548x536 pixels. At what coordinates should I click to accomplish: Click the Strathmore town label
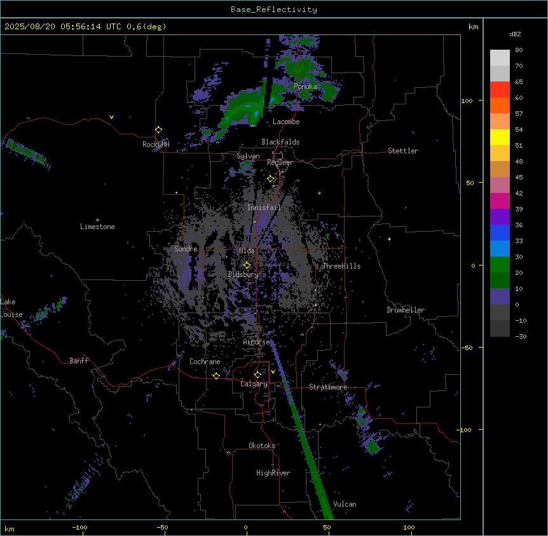click(328, 387)
